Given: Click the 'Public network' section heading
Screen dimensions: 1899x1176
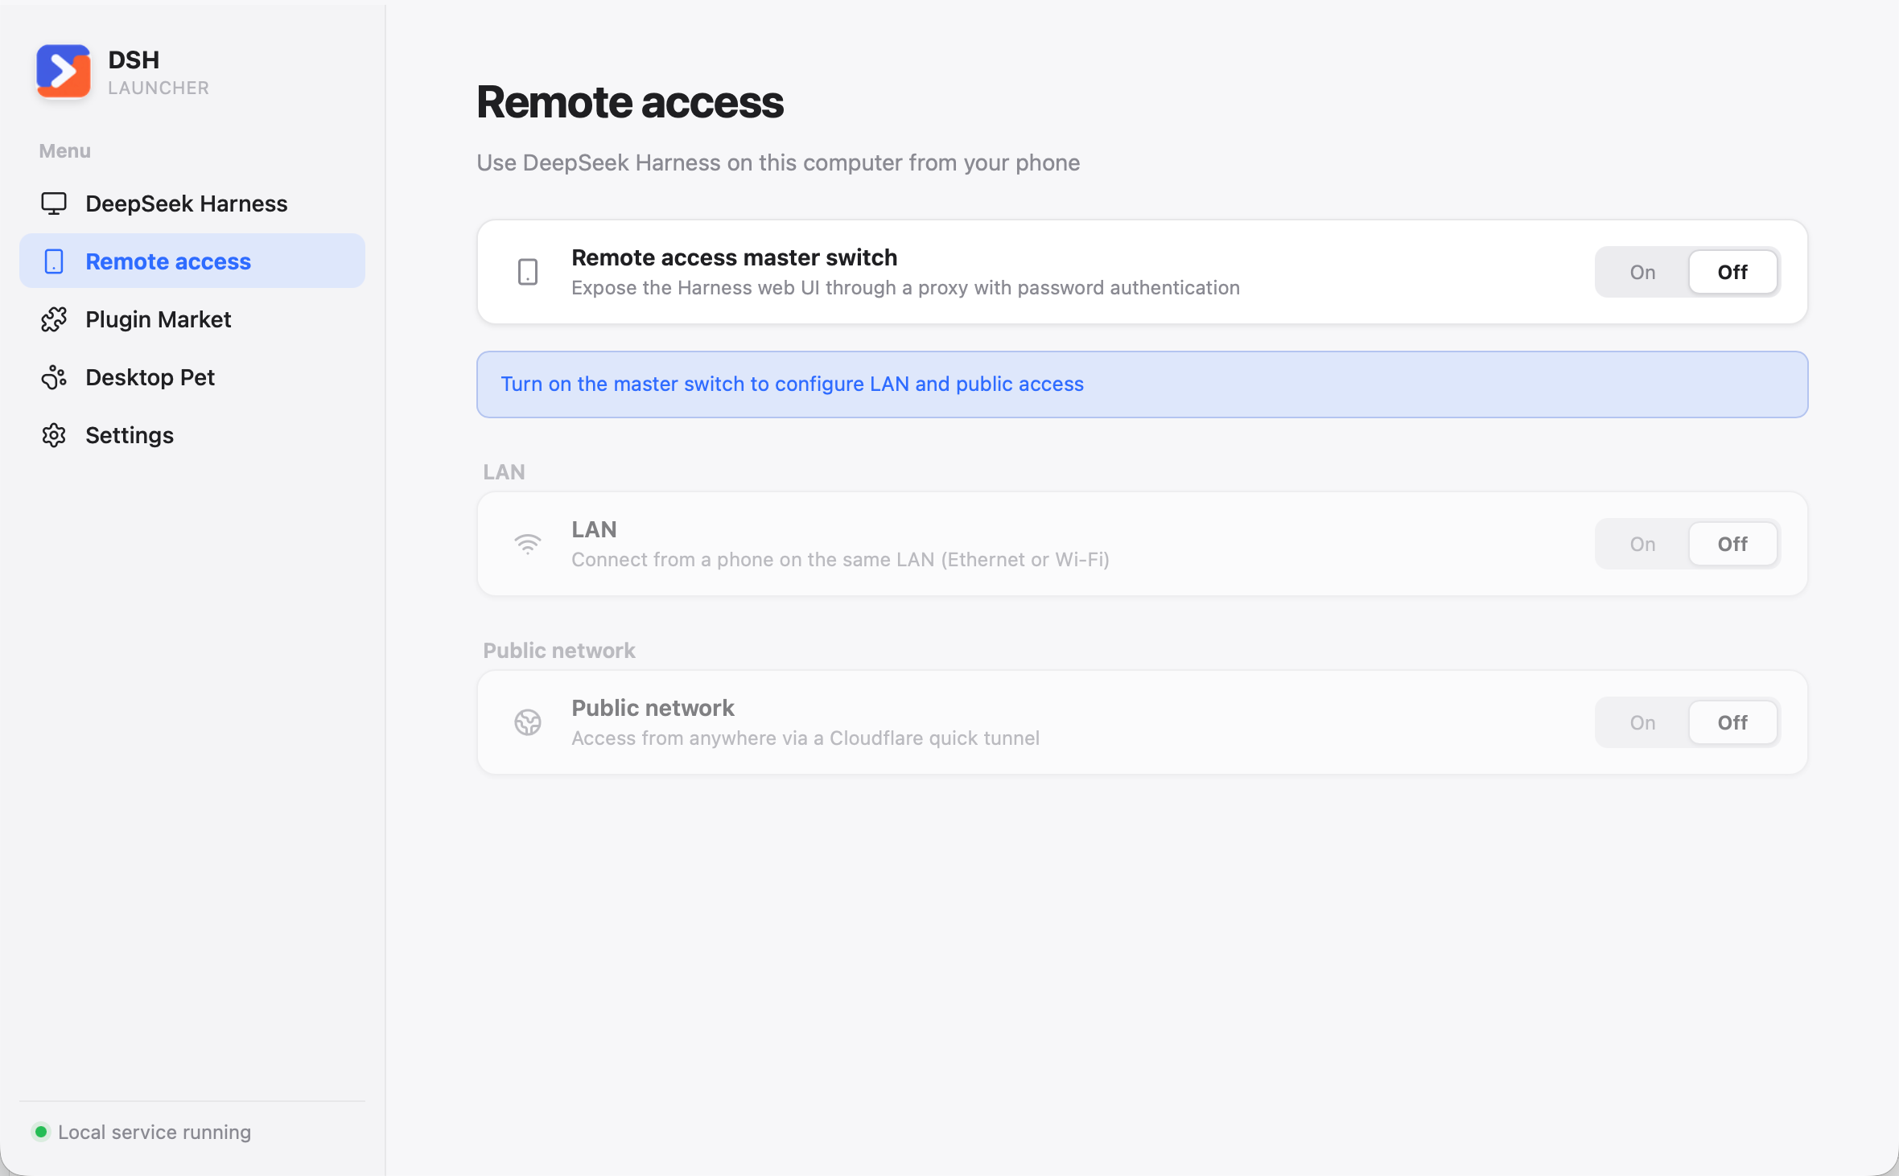Looking at the screenshot, I should [x=559, y=650].
